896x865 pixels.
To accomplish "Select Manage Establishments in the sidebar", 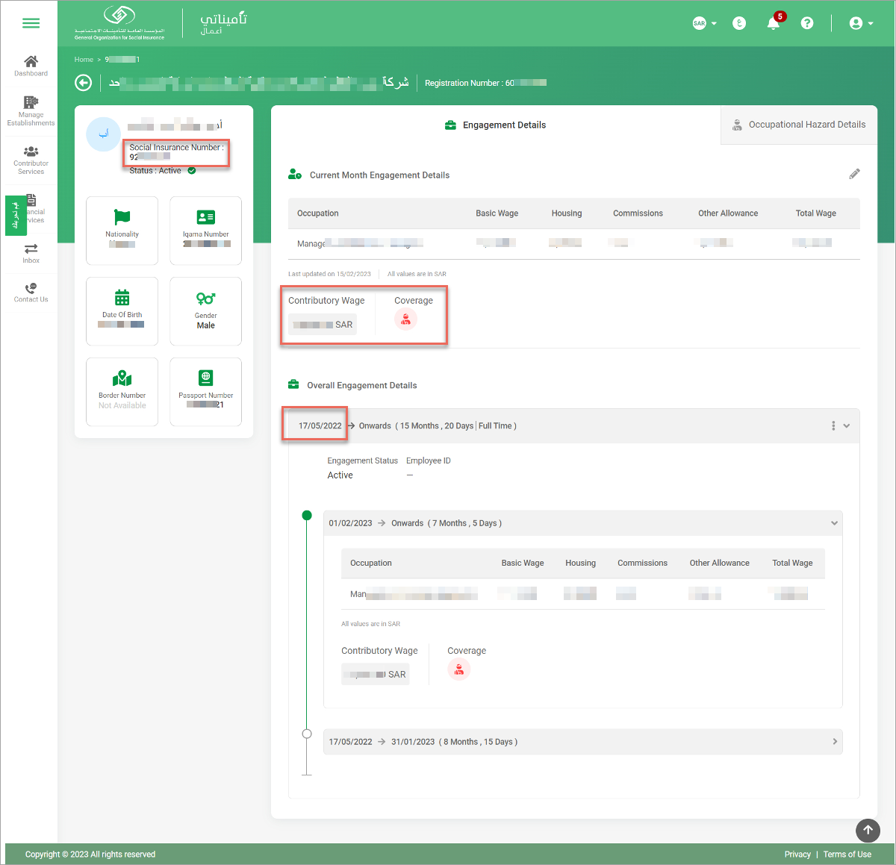I will [31, 110].
